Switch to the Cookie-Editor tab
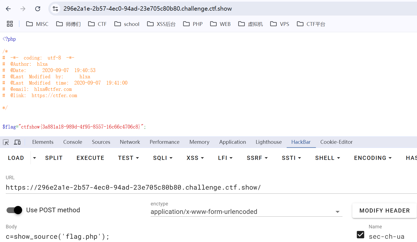This screenshot has width=417, height=242. pos(336,142)
